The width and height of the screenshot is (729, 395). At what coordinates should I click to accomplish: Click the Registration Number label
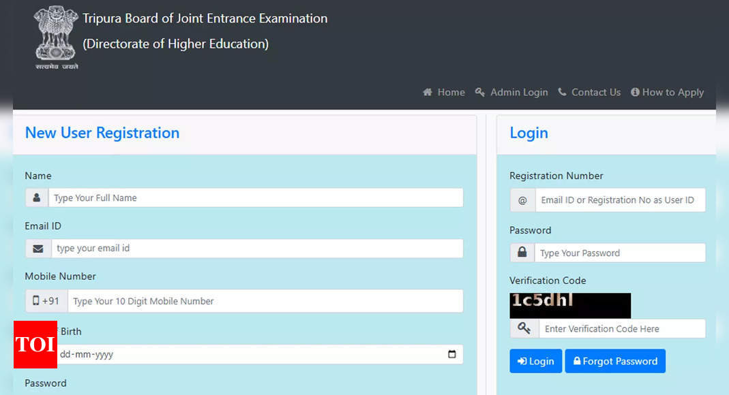[556, 176]
